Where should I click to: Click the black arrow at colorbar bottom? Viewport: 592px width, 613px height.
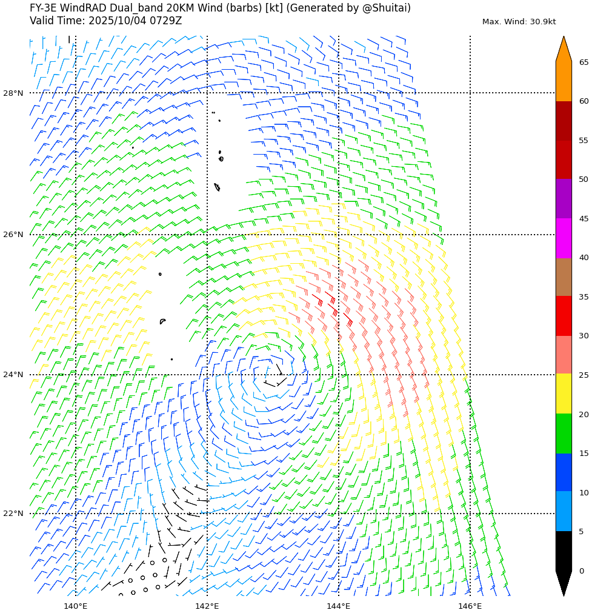coord(564,582)
